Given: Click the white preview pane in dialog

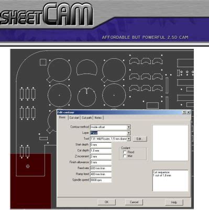Looking at the screenshot, I should pos(170,143).
